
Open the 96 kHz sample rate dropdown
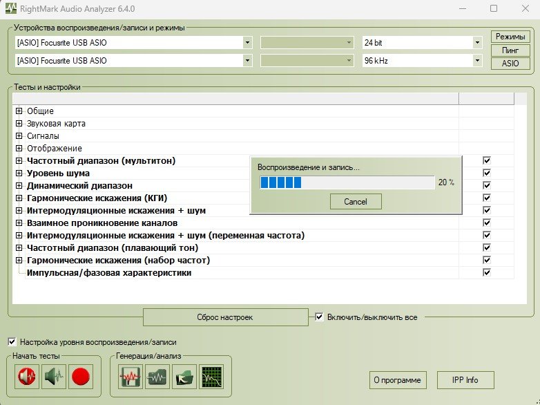click(x=477, y=61)
